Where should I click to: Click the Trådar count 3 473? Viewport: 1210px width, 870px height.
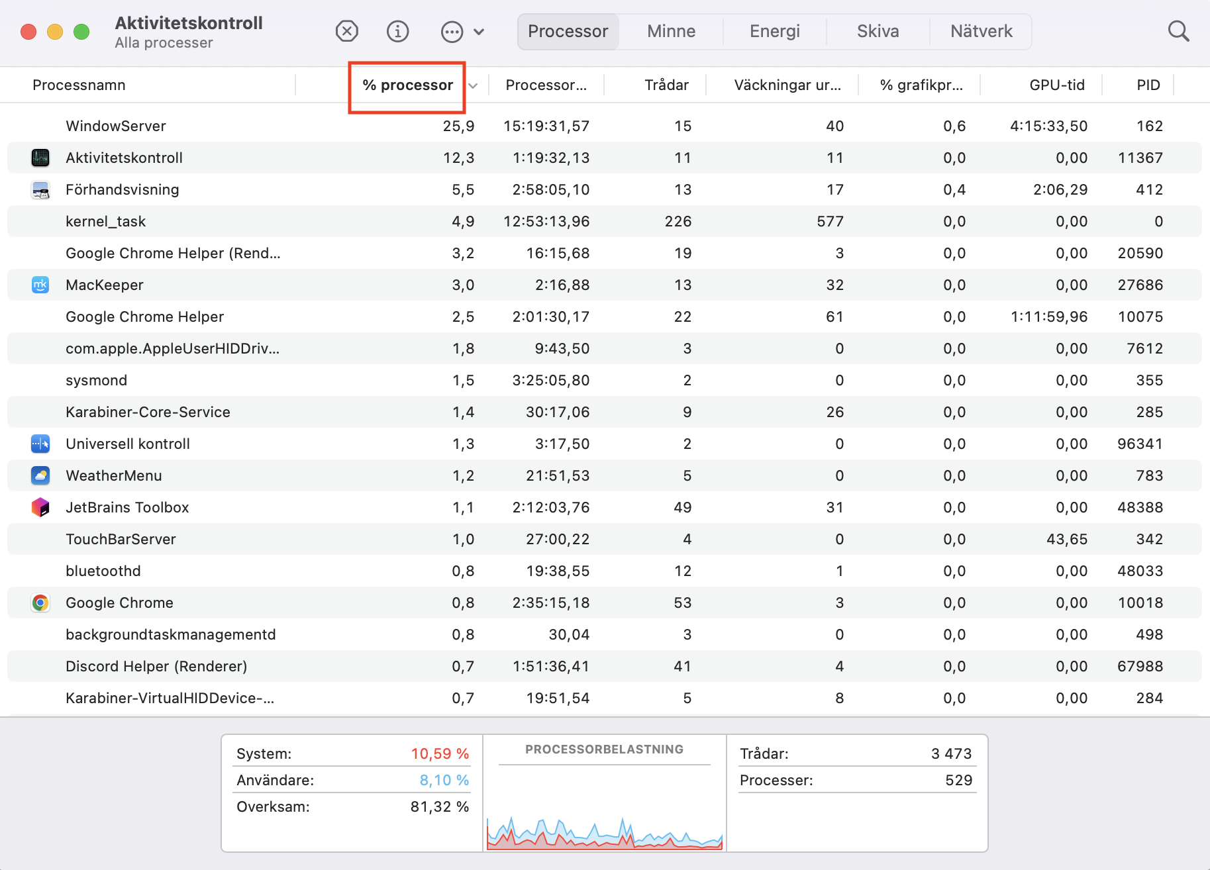point(951,753)
